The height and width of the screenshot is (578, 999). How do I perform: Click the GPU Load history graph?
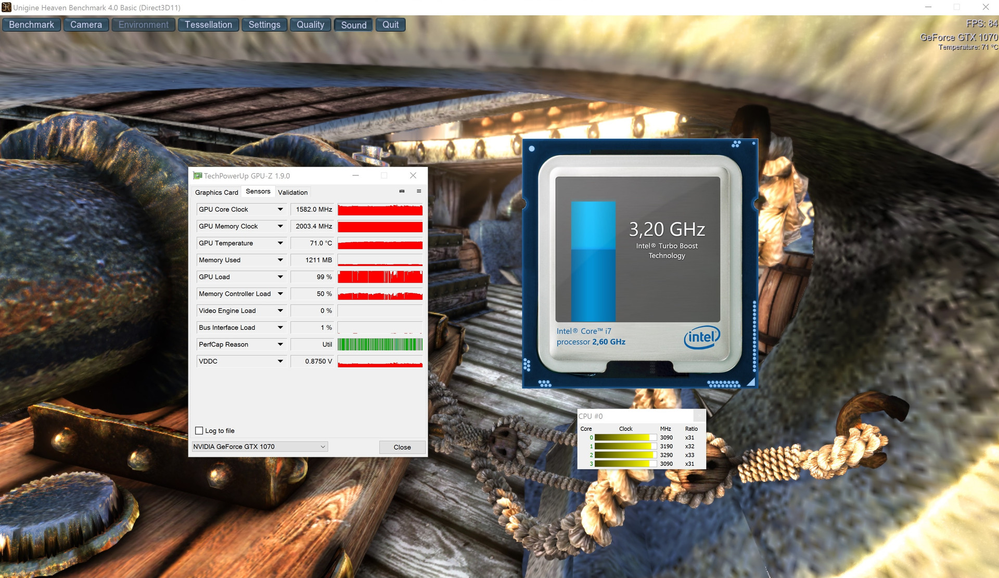coord(380,277)
